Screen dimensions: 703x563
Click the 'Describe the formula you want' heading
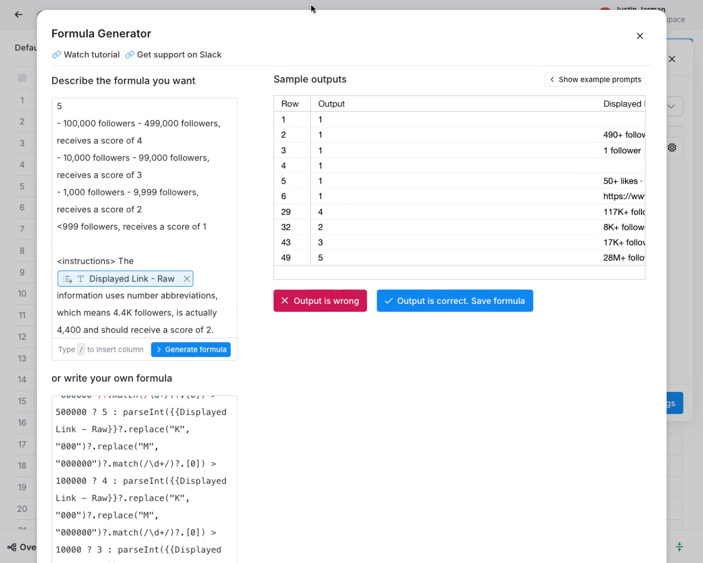[123, 81]
